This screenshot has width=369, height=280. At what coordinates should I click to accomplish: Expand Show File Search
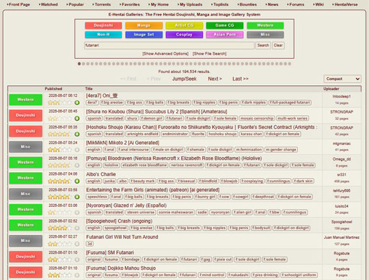210,53
